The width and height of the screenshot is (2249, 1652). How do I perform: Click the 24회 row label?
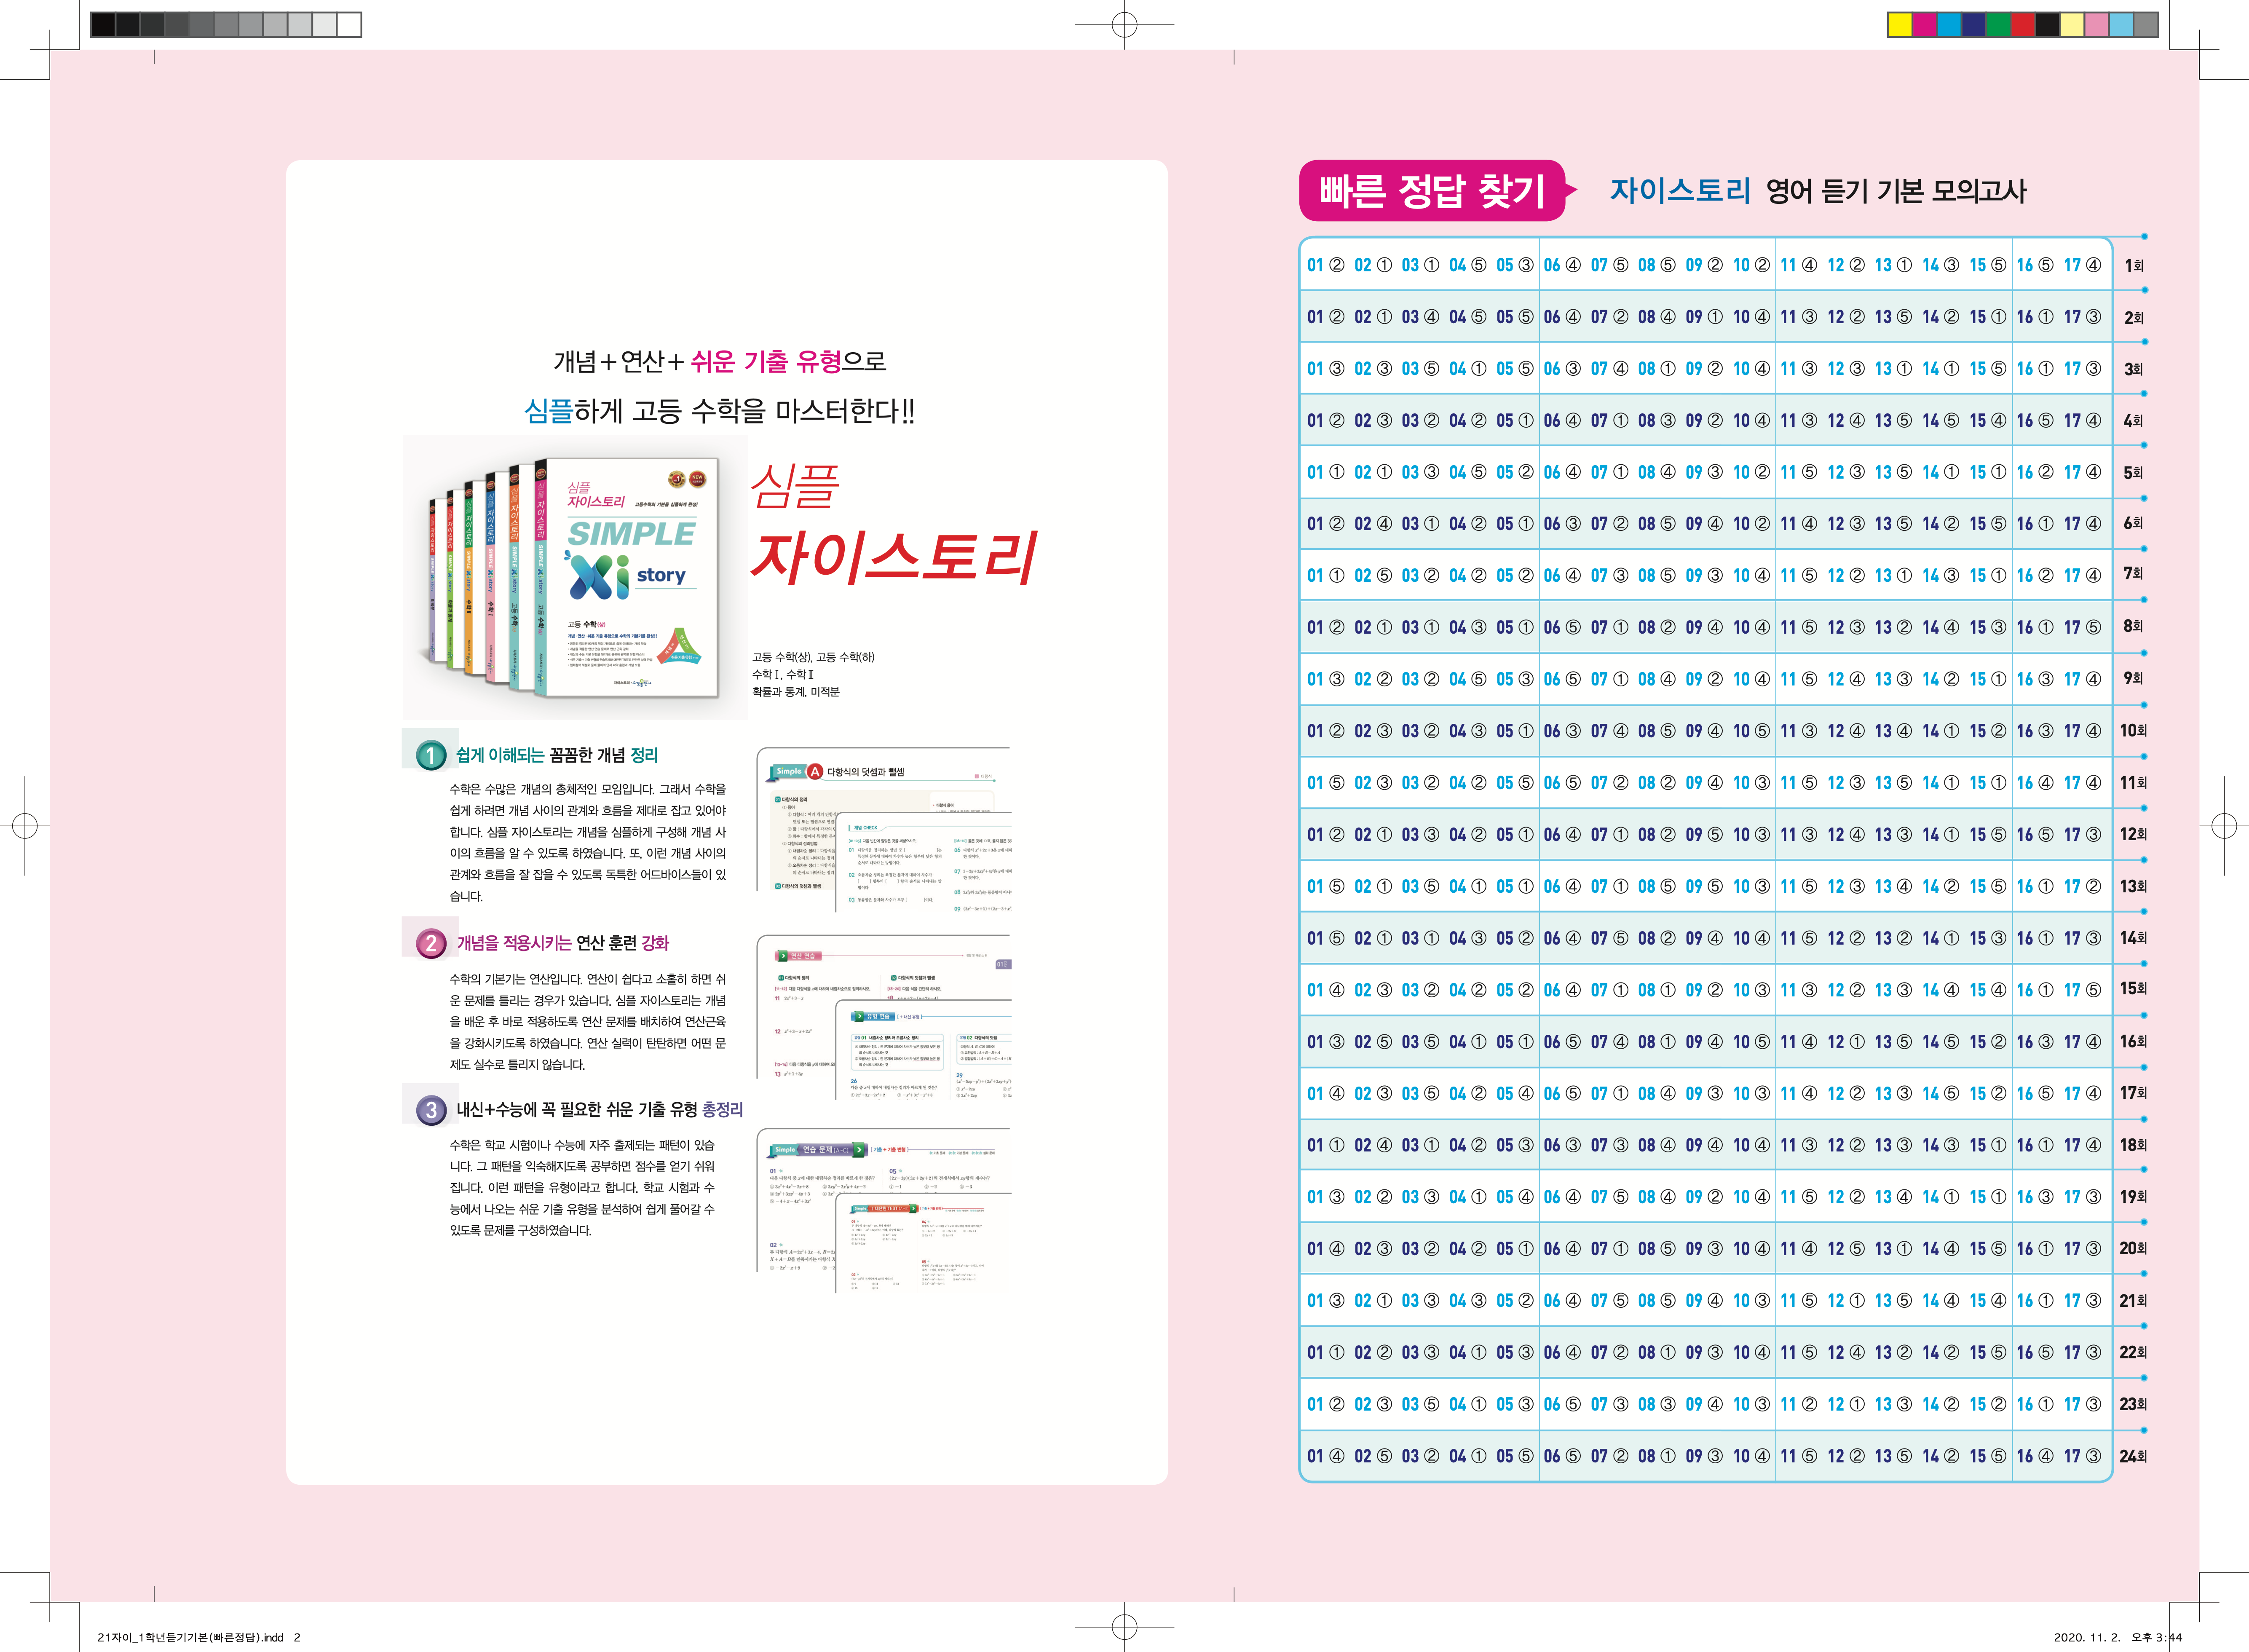[2133, 1456]
